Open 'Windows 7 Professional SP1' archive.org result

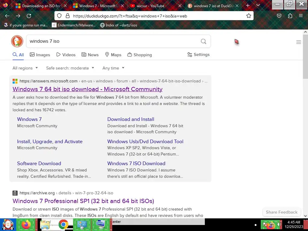click(83, 201)
